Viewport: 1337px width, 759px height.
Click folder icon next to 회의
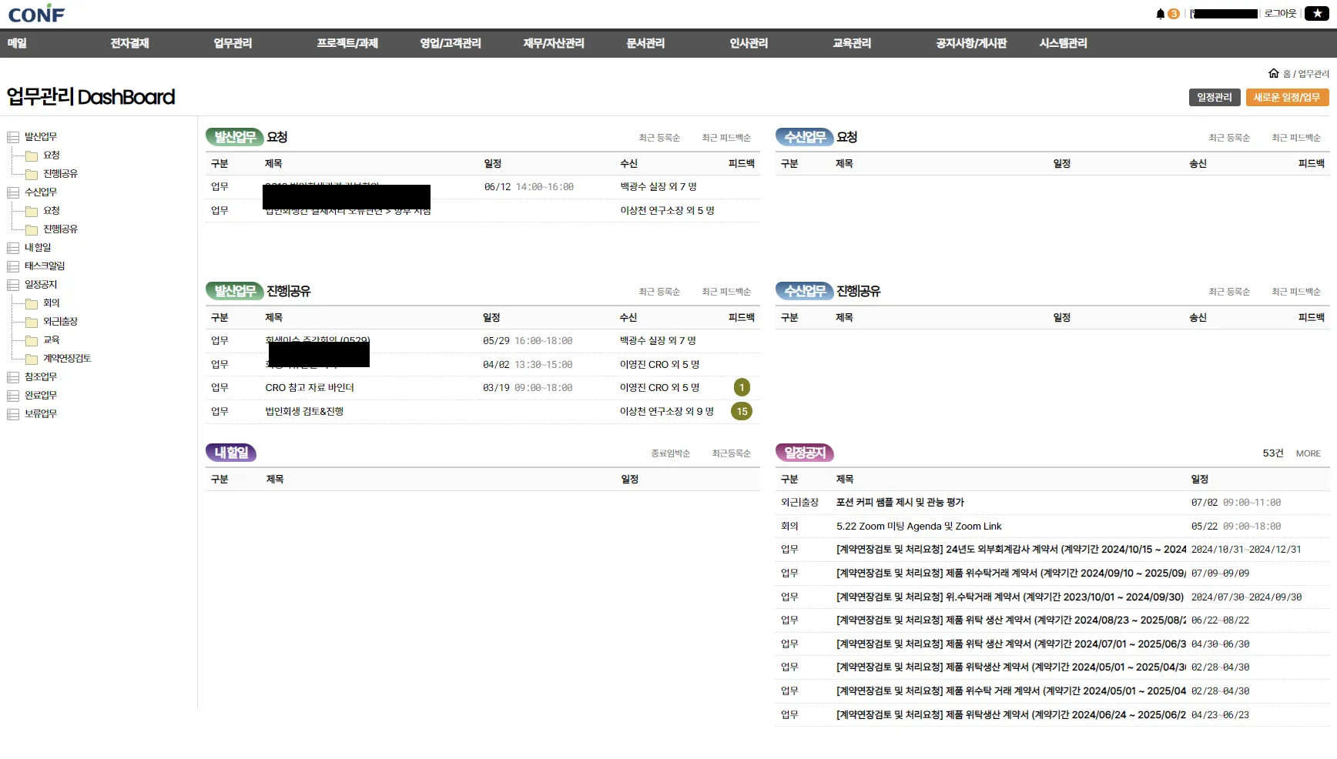32,303
